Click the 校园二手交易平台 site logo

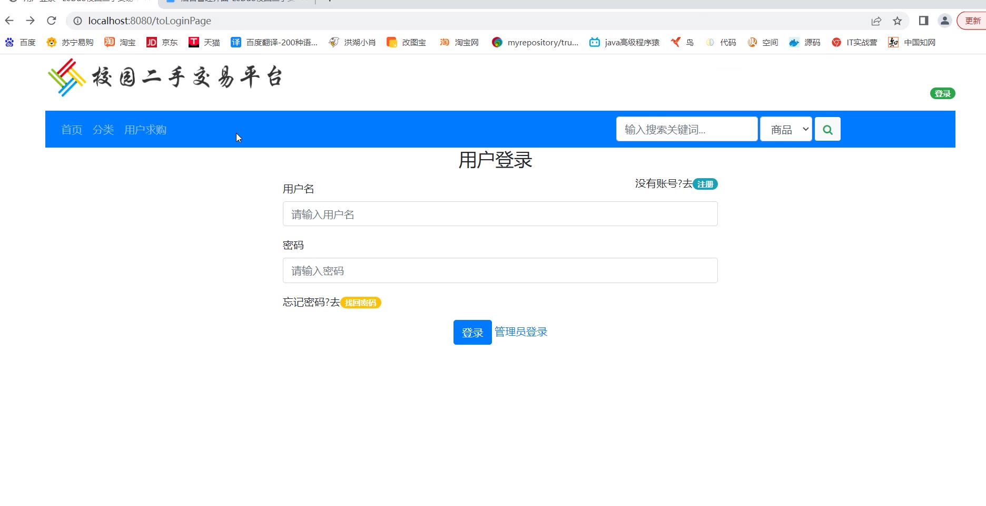point(165,77)
